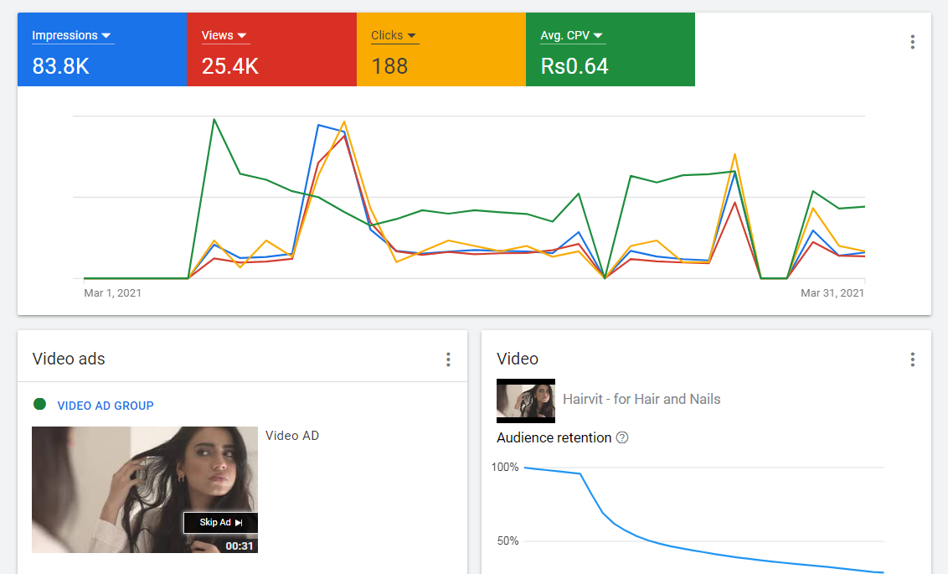The height and width of the screenshot is (574, 948).
Task: Click the Audience retention help icon
Action: (x=622, y=437)
